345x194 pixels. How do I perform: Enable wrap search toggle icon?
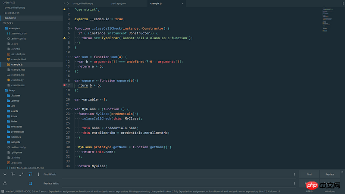click(x=30, y=175)
